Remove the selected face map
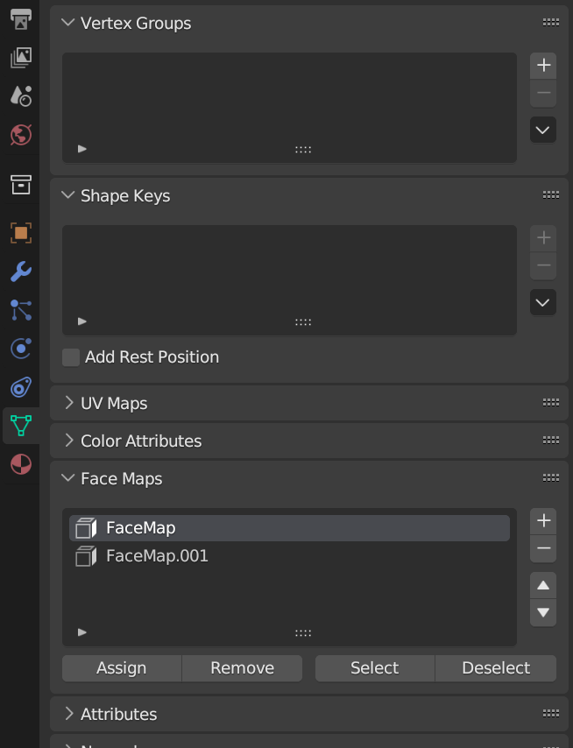Image resolution: width=573 pixels, height=748 pixels. (x=543, y=549)
